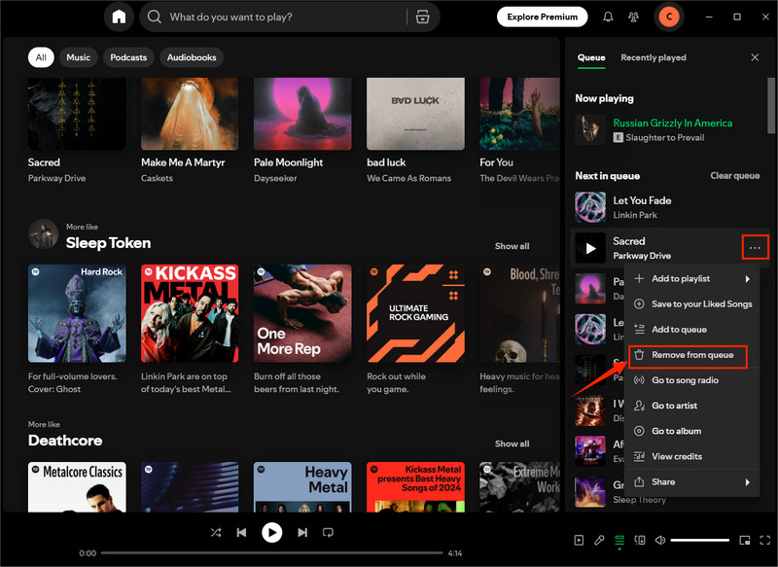Select the Music filter chip
This screenshot has height=567, width=778.
coord(79,57)
